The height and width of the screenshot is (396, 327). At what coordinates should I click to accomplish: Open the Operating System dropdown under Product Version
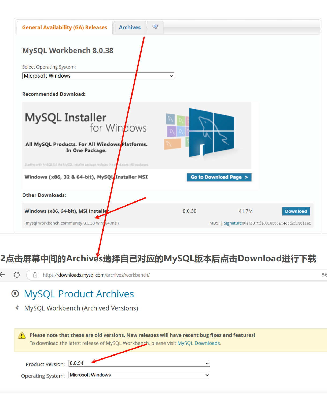[139, 375]
